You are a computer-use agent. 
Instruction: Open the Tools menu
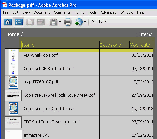pyautogui.click(x=92, y=12)
